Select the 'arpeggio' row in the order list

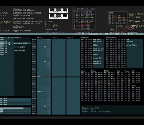pyautogui.click(x=16, y=38)
